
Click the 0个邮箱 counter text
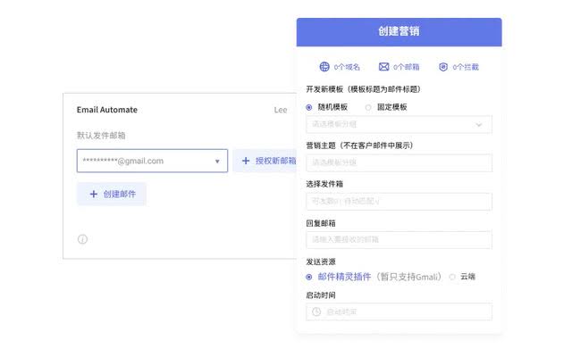point(406,67)
